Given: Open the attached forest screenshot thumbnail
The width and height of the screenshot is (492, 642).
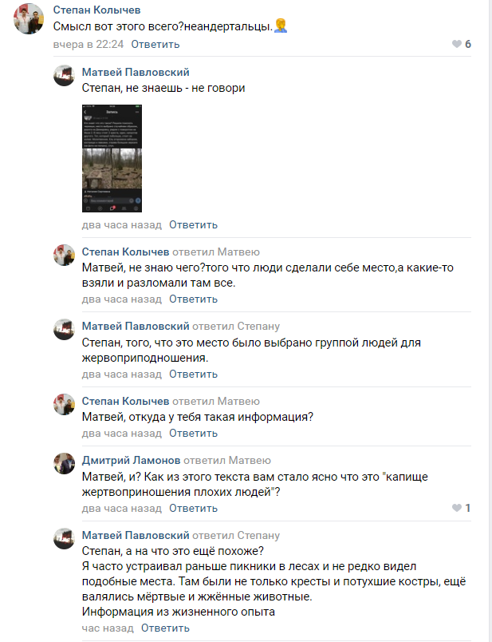Looking at the screenshot, I should pyautogui.click(x=112, y=158).
